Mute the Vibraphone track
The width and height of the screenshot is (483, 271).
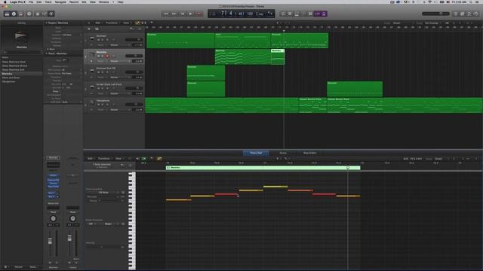pyautogui.click(x=99, y=105)
